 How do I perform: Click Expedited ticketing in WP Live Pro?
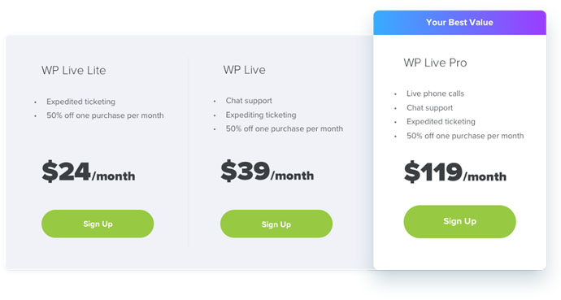coord(441,122)
